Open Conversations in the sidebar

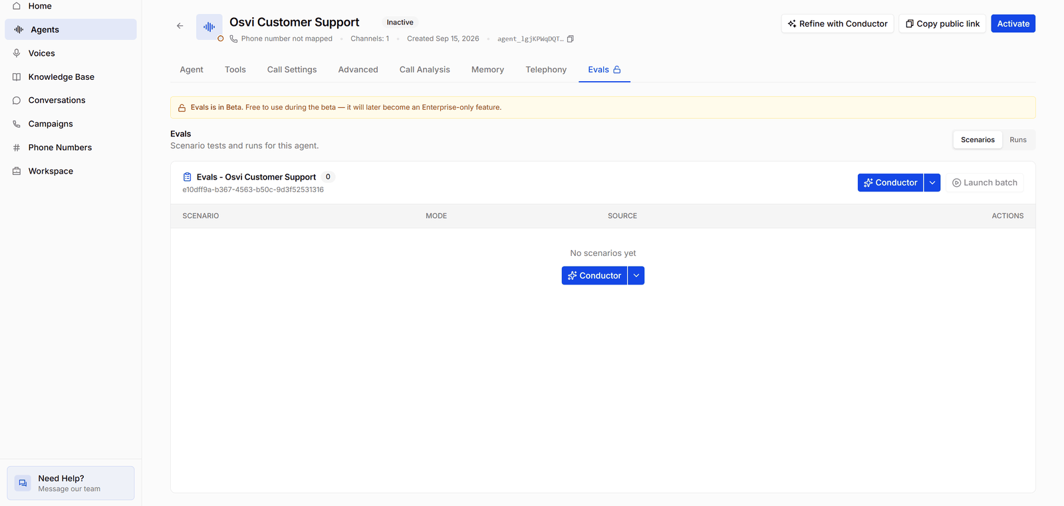click(70, 100)
